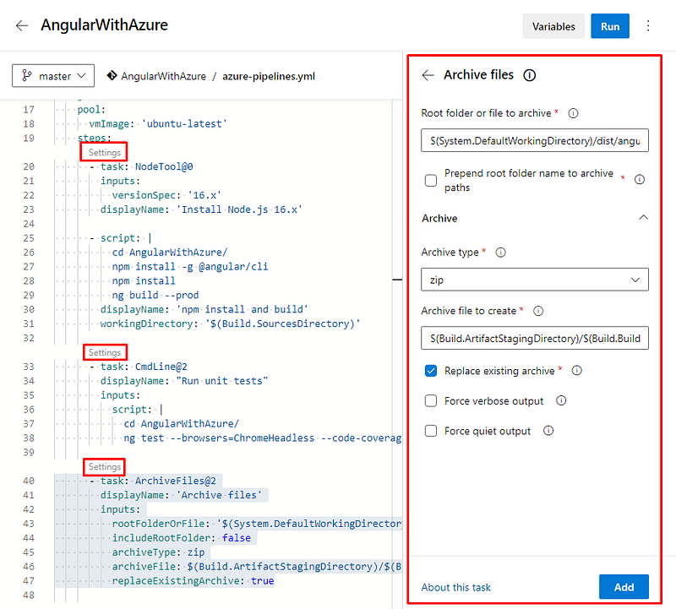The width and height of the screenshot is (676, 609).
Task: Show info for Replace existing archive
Action: [577, 371]
